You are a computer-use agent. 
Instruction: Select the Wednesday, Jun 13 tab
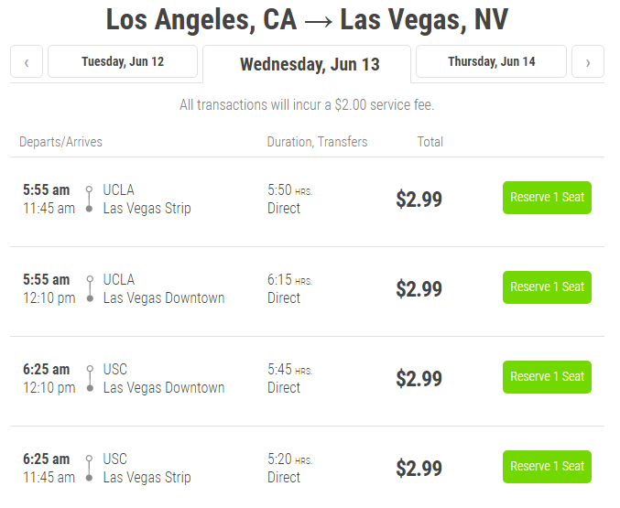tap(310, 65)
